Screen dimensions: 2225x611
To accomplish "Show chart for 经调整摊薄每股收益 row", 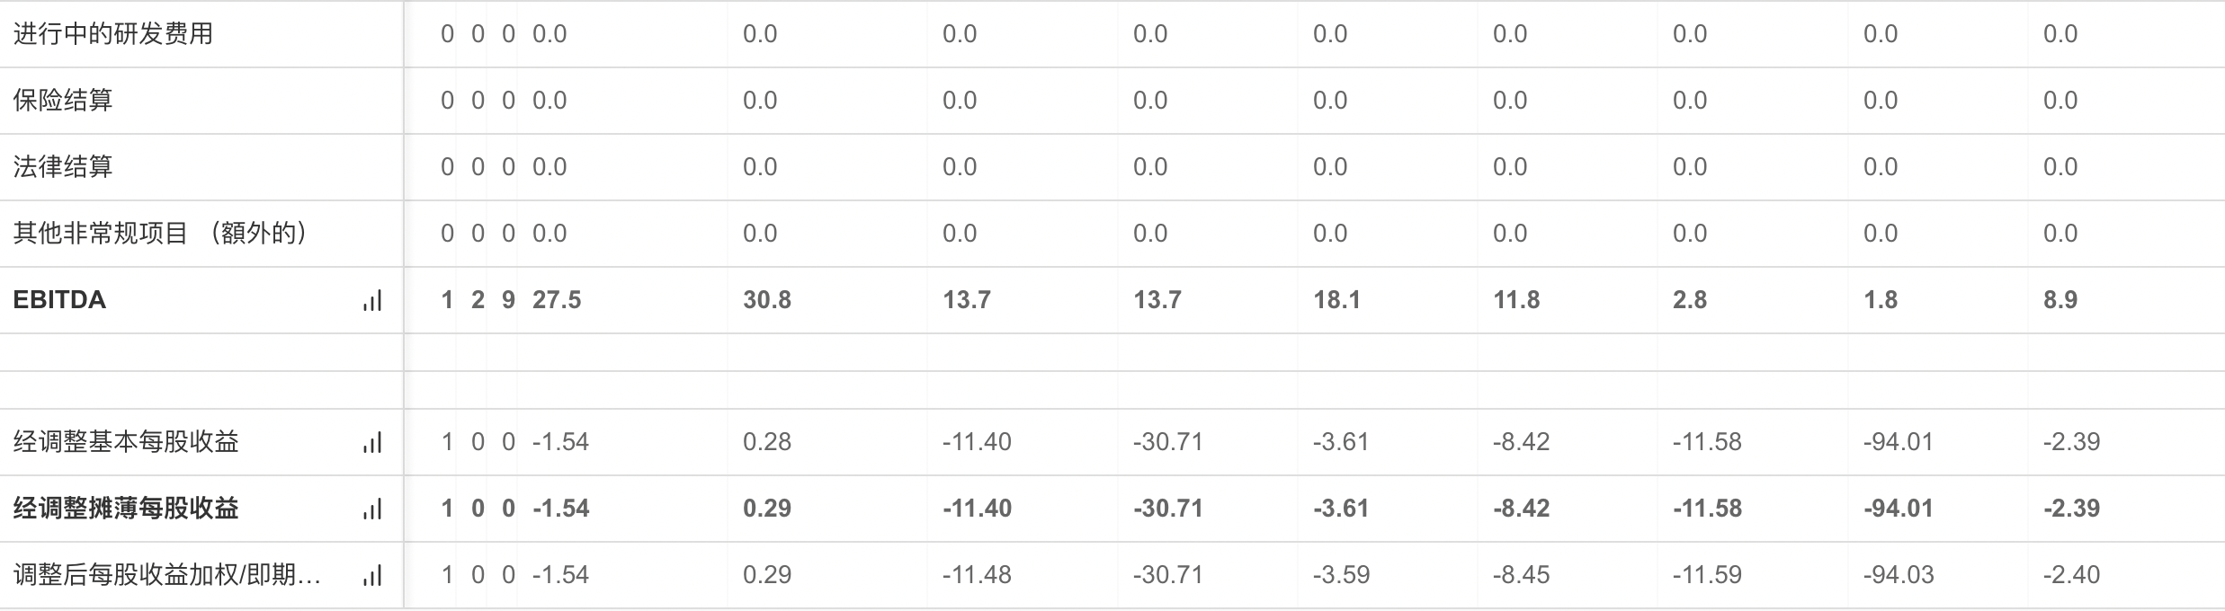I will [372, 509].
